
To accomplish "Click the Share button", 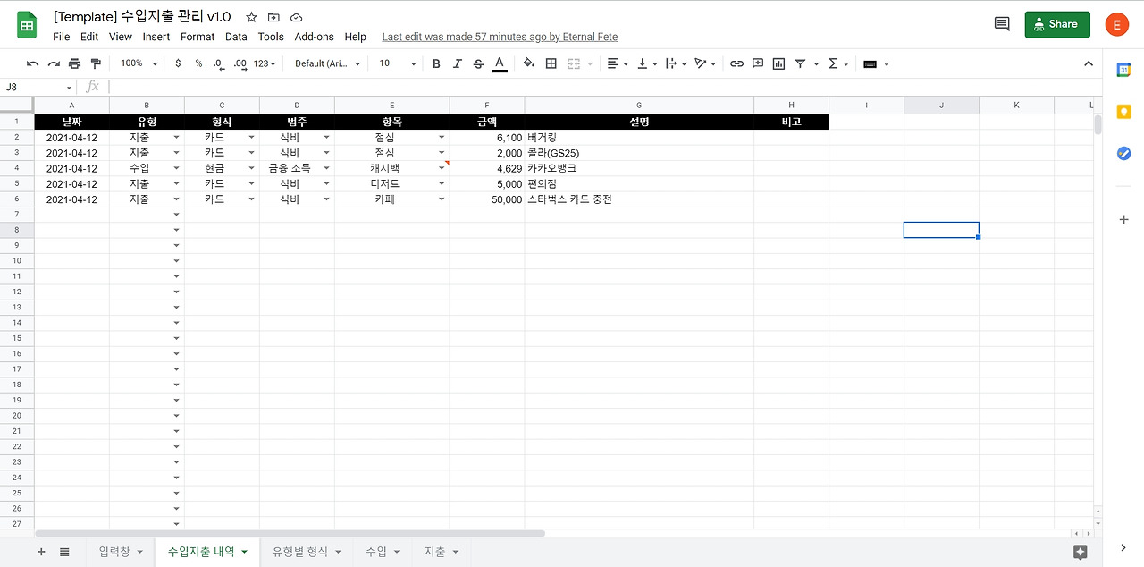I will 1057,24.
